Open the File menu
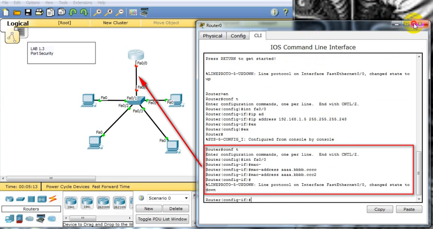Viewport: 433px width, 229px height. click(x=5, y=2)
